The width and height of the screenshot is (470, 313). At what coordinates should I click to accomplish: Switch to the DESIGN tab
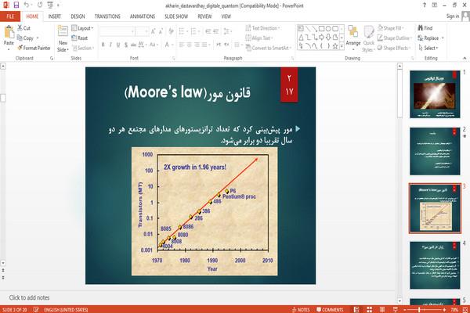click(78, 16)
